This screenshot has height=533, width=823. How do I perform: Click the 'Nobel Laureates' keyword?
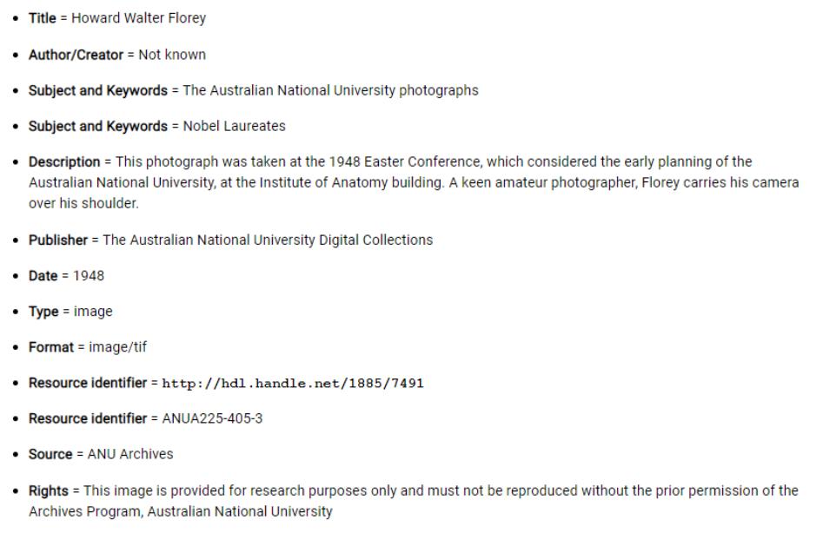[x=234, y=126]
